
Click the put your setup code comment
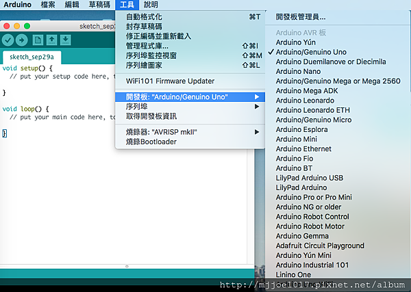click(x=62, y=77)
